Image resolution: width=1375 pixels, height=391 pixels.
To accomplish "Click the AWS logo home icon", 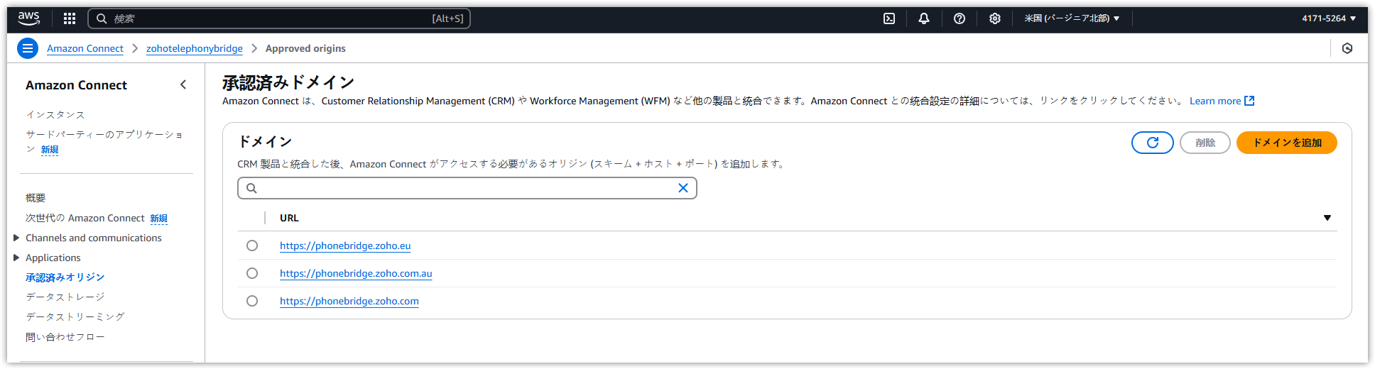I will [x=29, y=18].
